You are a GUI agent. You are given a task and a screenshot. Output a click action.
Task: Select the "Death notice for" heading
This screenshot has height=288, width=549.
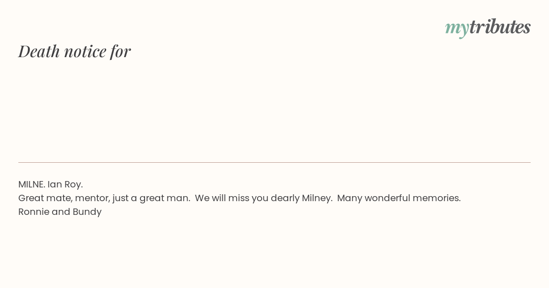[x=75, y=51]
